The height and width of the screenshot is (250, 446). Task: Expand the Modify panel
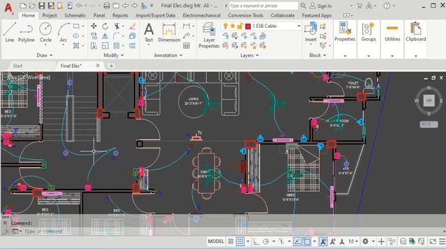[114, 56]
